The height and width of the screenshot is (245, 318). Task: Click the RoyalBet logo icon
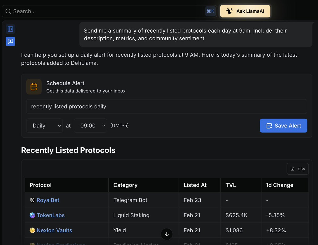click(32, 200)
